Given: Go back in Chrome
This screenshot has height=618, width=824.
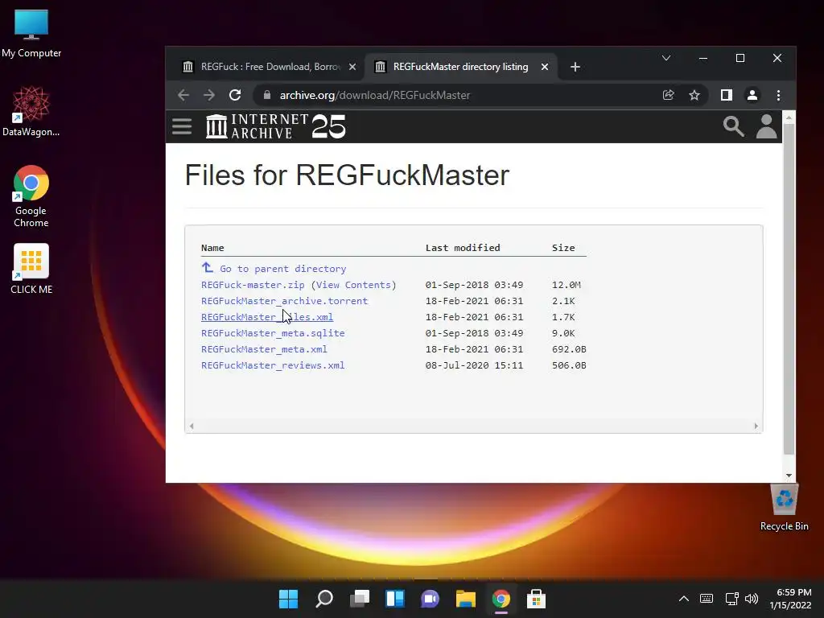Looking at the screenshot, I should [183, 95].
